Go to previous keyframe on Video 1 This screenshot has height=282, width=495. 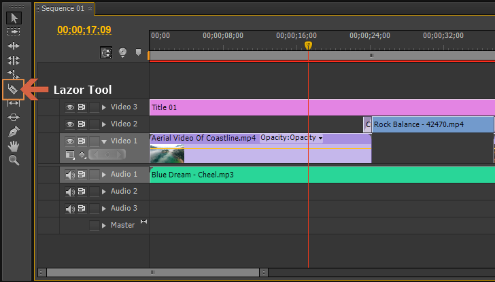(97, 154)
